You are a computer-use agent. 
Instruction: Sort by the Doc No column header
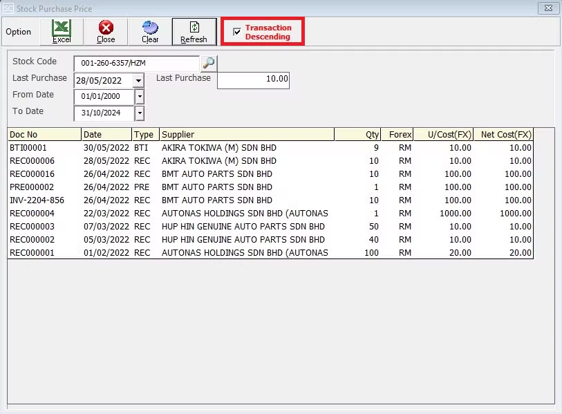click(x=44, y=134)
